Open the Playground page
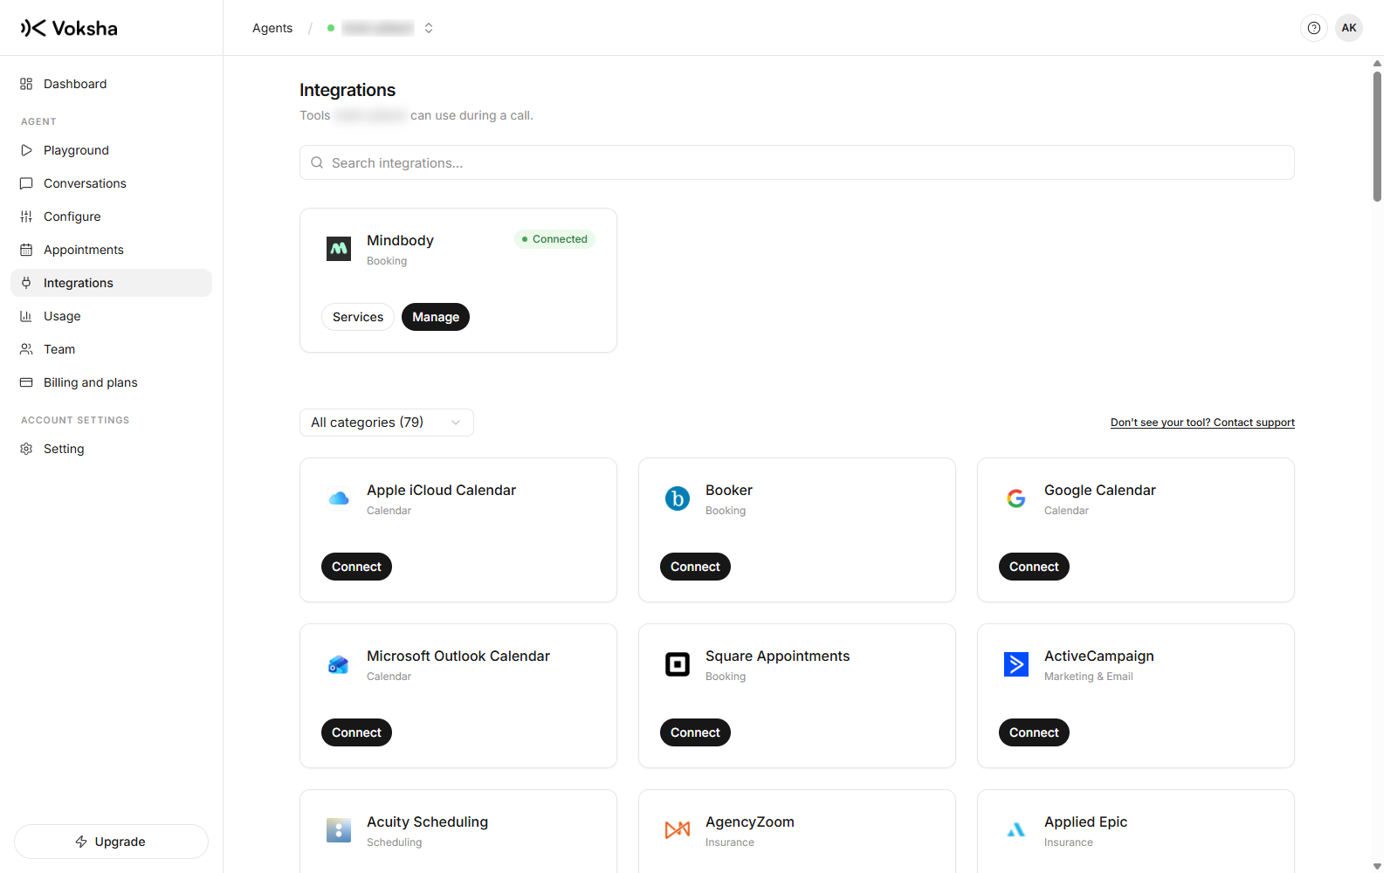Viewport: 1397px width, 873px height. coord(111,150)
